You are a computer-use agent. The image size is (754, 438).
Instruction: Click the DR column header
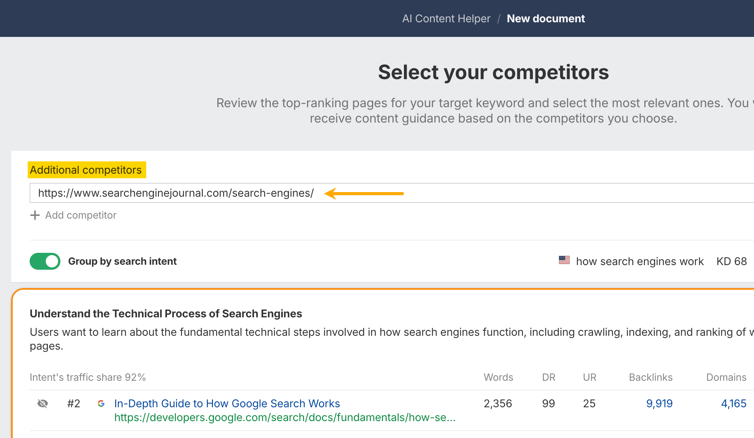548,377
